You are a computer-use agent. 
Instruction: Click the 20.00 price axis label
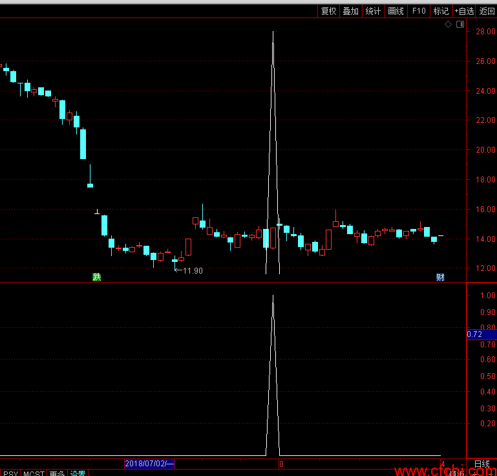click(485, 149)
